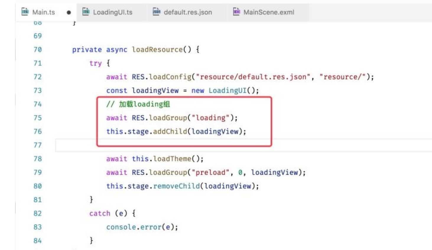Click line number 82 in gutter
432x250 pixels.
coord(38,213)
